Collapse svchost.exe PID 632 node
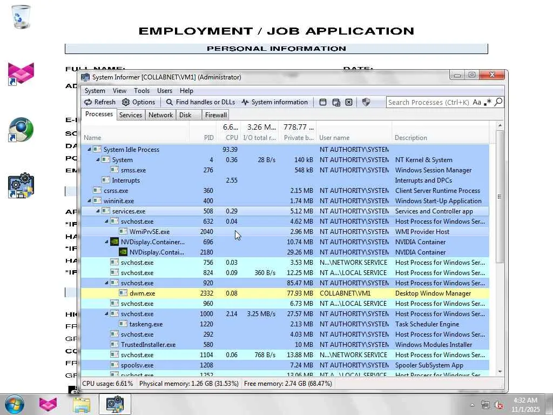 click(106, 221)
